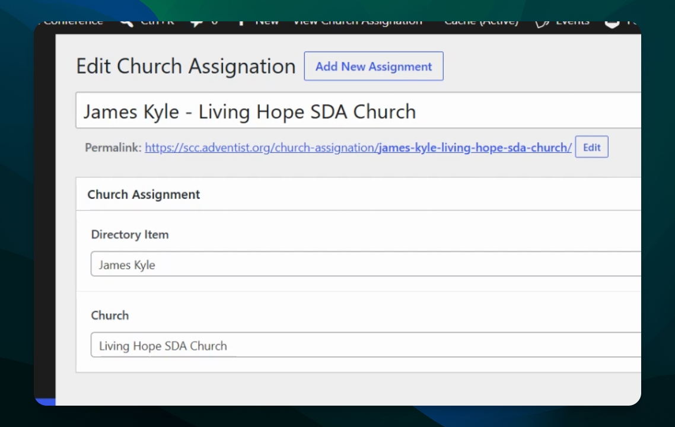
Task: Click the Church field label
Action: (x=110, y=316)
